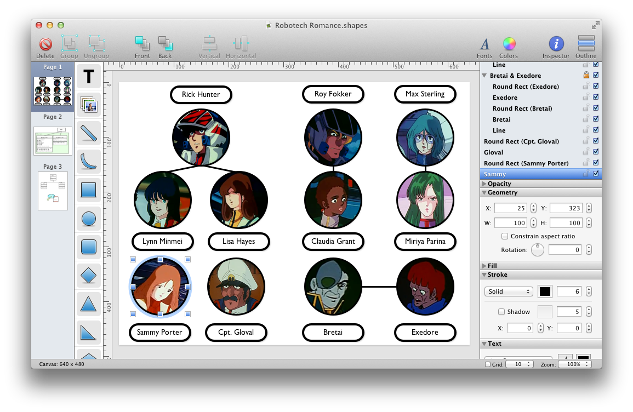The width and height of the screenshot is (633, 412).
Task: Collapse the Bretai & Exedore group
Action: (484, 76)
